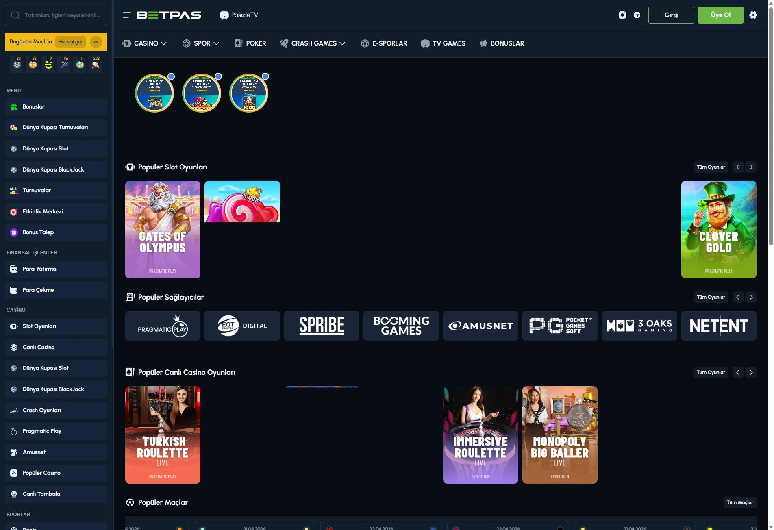The image size is (774, 530).
Task: Open Crash Oyunları in the sidebar
Action: (x=56, y=411)
